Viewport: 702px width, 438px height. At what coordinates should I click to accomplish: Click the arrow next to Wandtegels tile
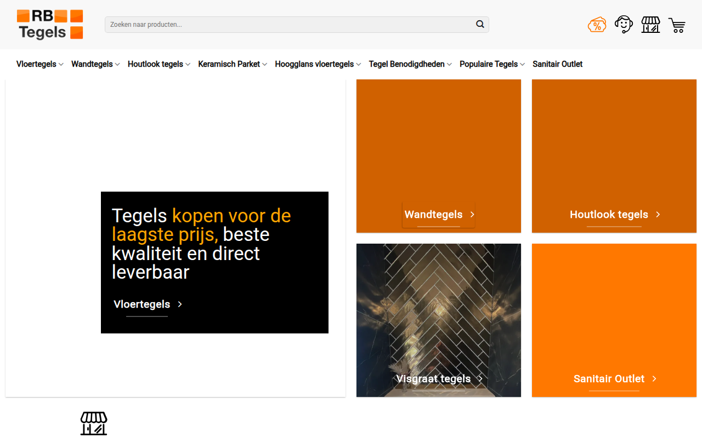coord(472,215)
